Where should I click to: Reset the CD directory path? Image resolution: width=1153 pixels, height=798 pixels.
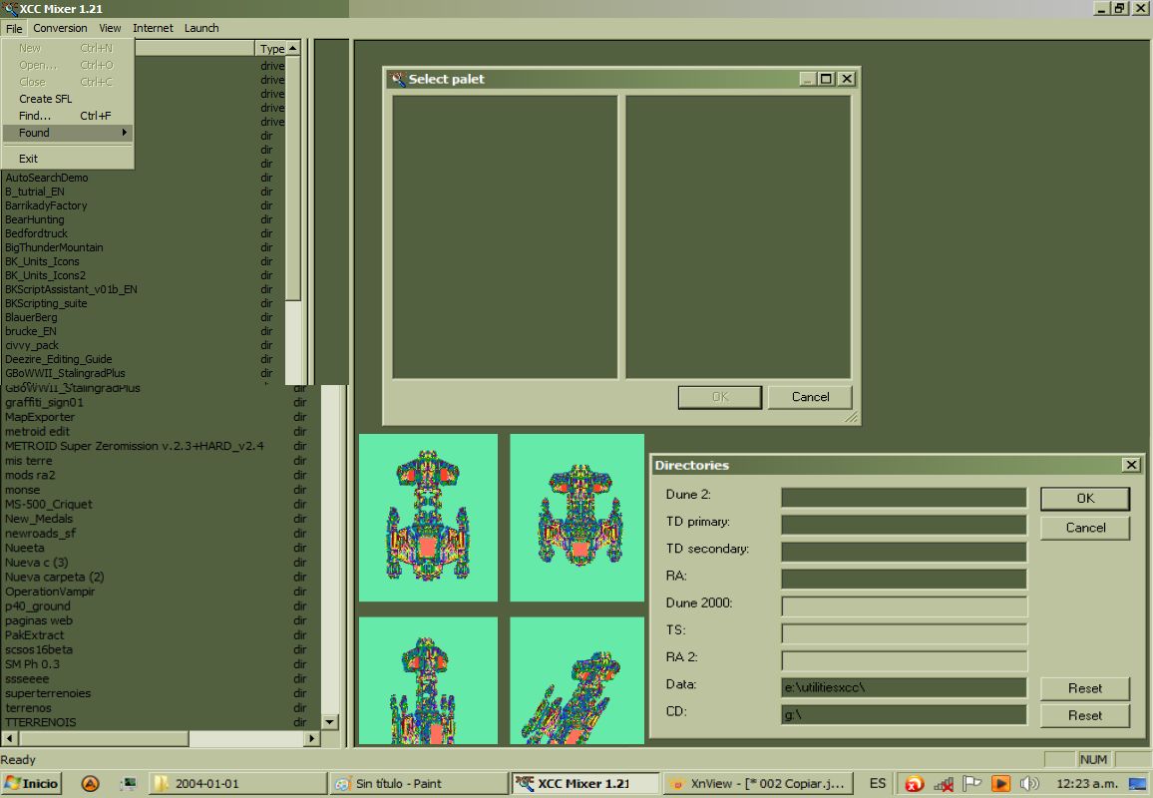[1084, 715]
